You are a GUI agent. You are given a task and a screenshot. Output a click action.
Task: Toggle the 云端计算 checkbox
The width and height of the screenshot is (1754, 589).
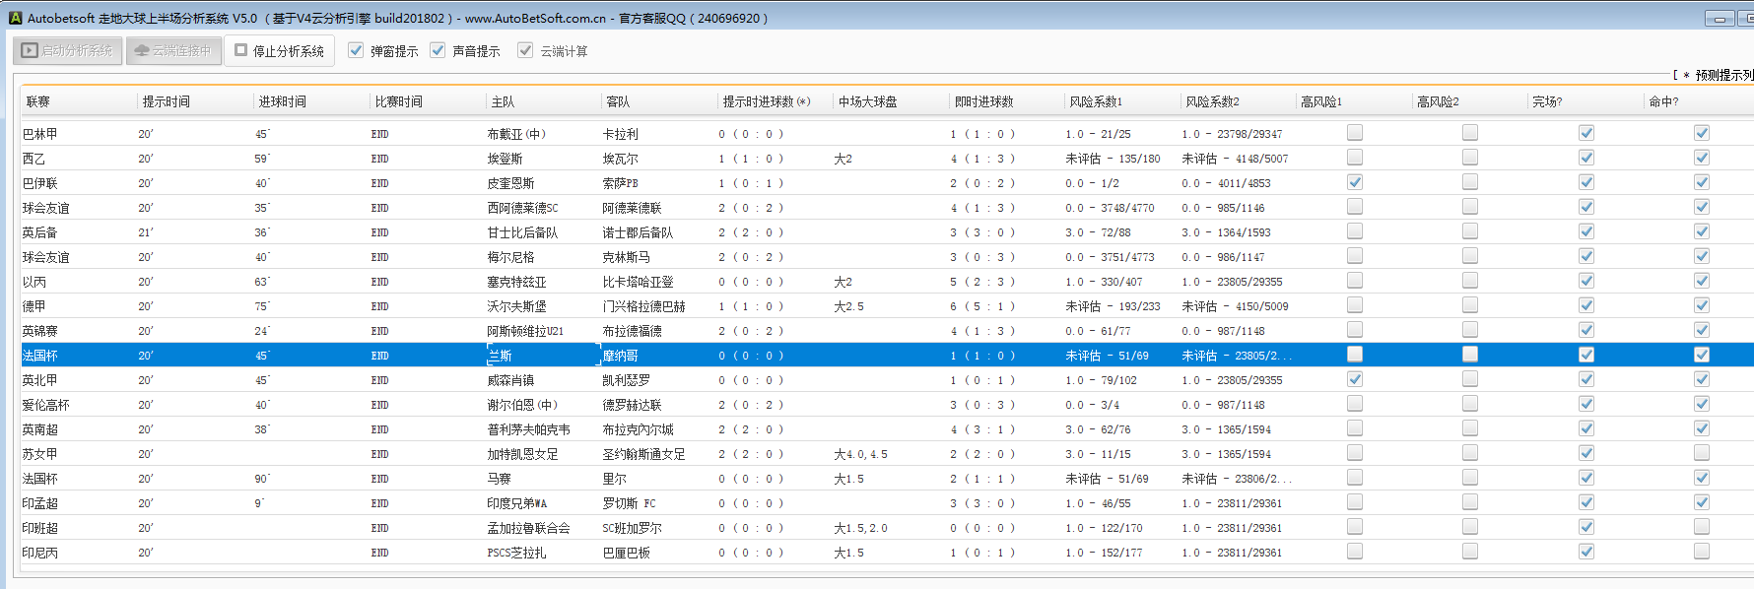pos(525,50)
